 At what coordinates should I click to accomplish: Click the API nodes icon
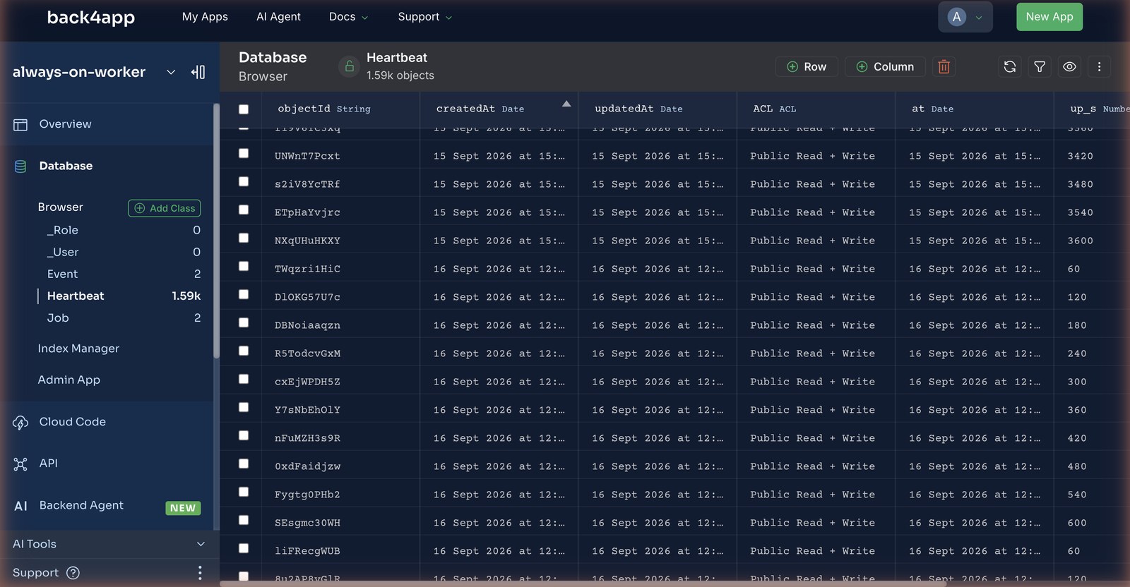click(20, 464)
